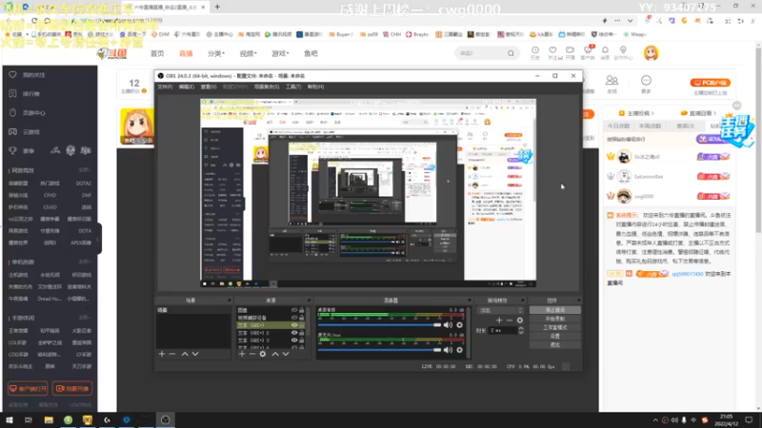Toggle the lock on 文本 (GDI+) 2 source
Image resolution: width=762 pixels, height=428 pixels.
(x=302, y=333)
